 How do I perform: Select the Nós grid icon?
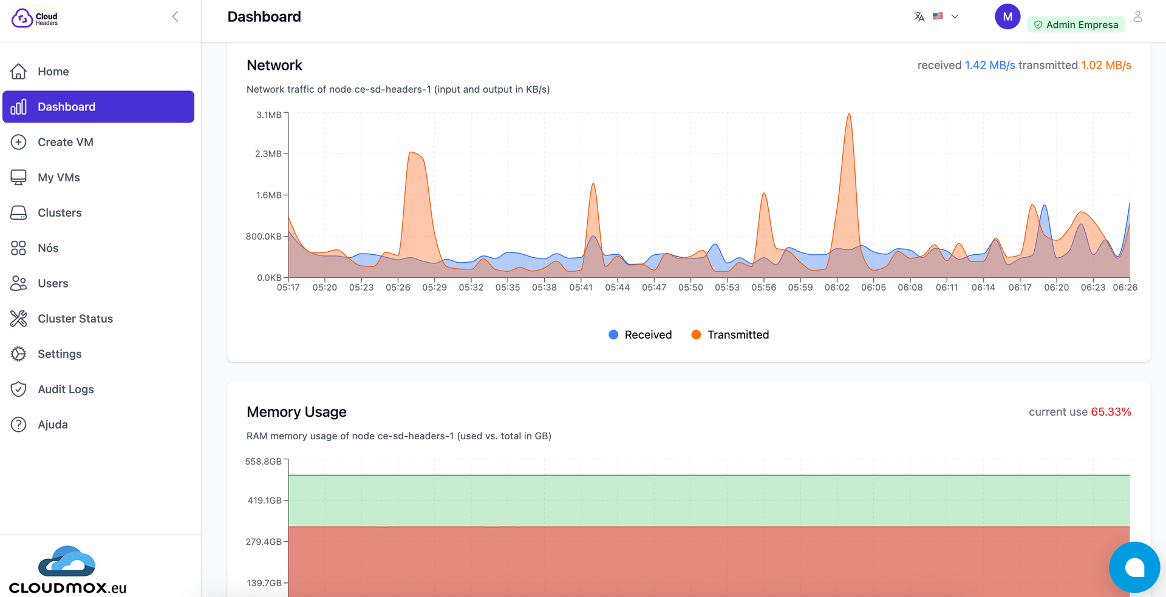pos(18,248)
